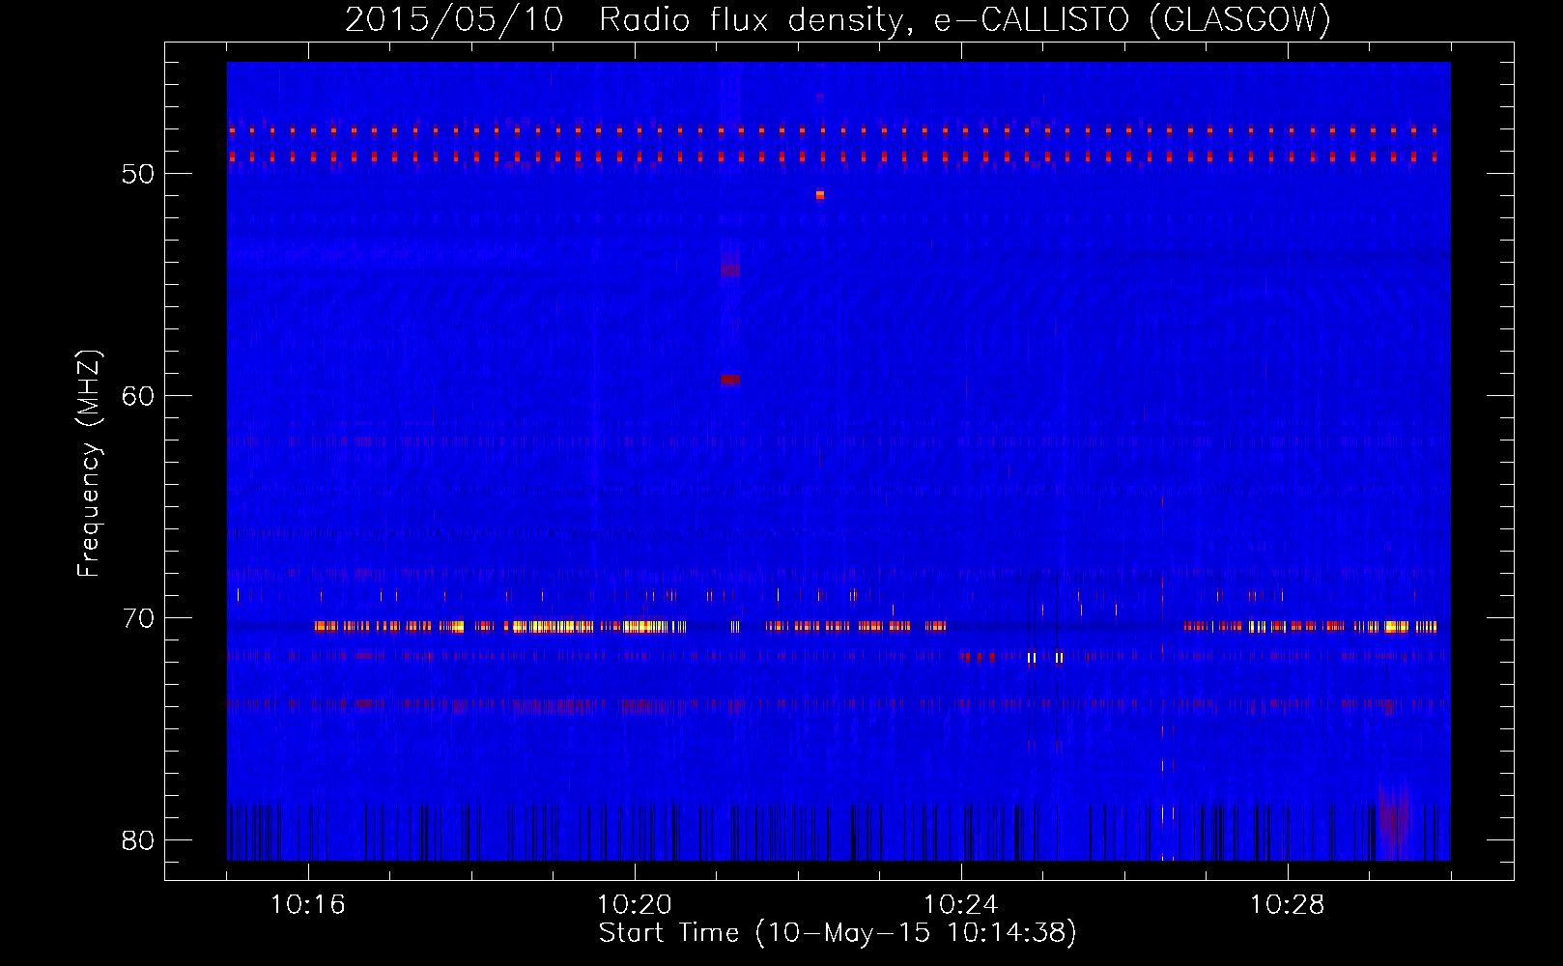Viewport: 1563px width, 966px height.
Task: Click the dark red blob at 59 MHz
Action: 730,380
